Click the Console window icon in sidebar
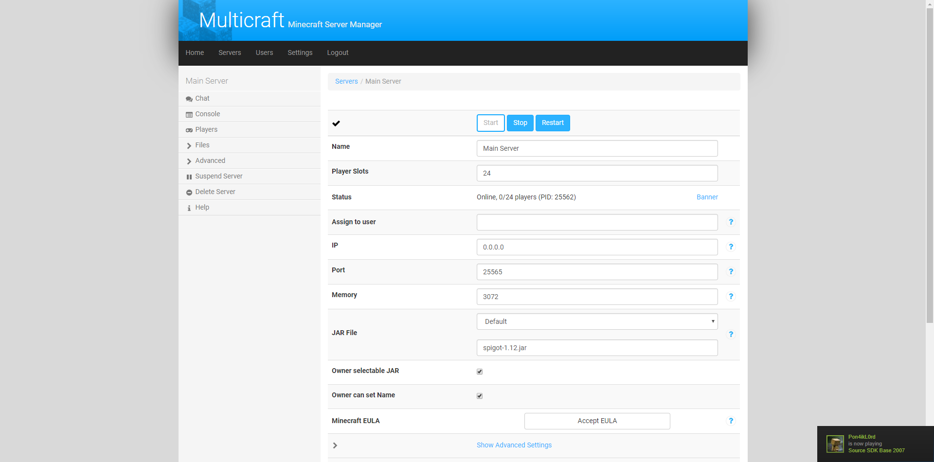The height and width of the screenshot is (462, 934). pos(189,114)
